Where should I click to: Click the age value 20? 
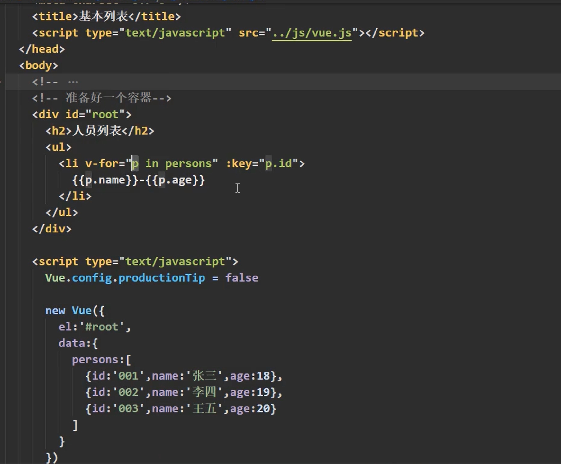[263, 409]
